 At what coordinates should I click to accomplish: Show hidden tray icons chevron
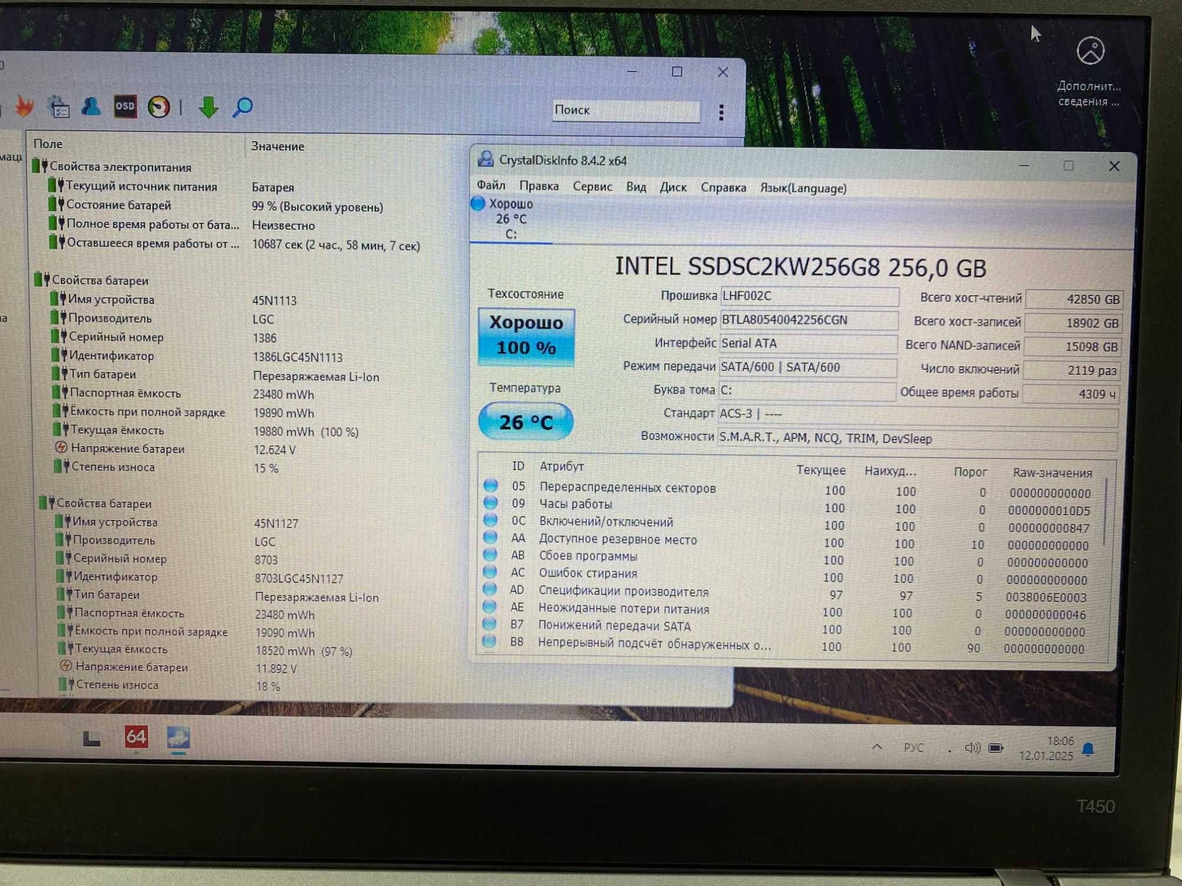coord(877,747)
